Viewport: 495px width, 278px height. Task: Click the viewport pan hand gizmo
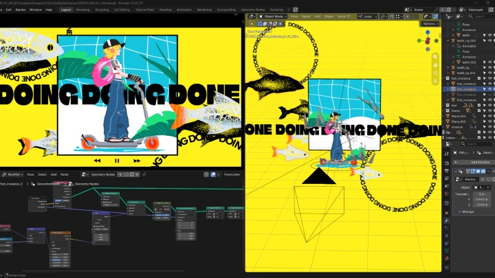pyautogui.click(x=435, y=65)
